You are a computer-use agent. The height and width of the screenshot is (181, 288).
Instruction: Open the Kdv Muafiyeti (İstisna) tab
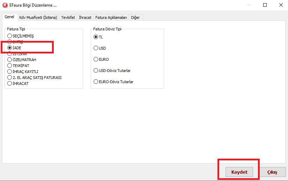tap(38, 17)
